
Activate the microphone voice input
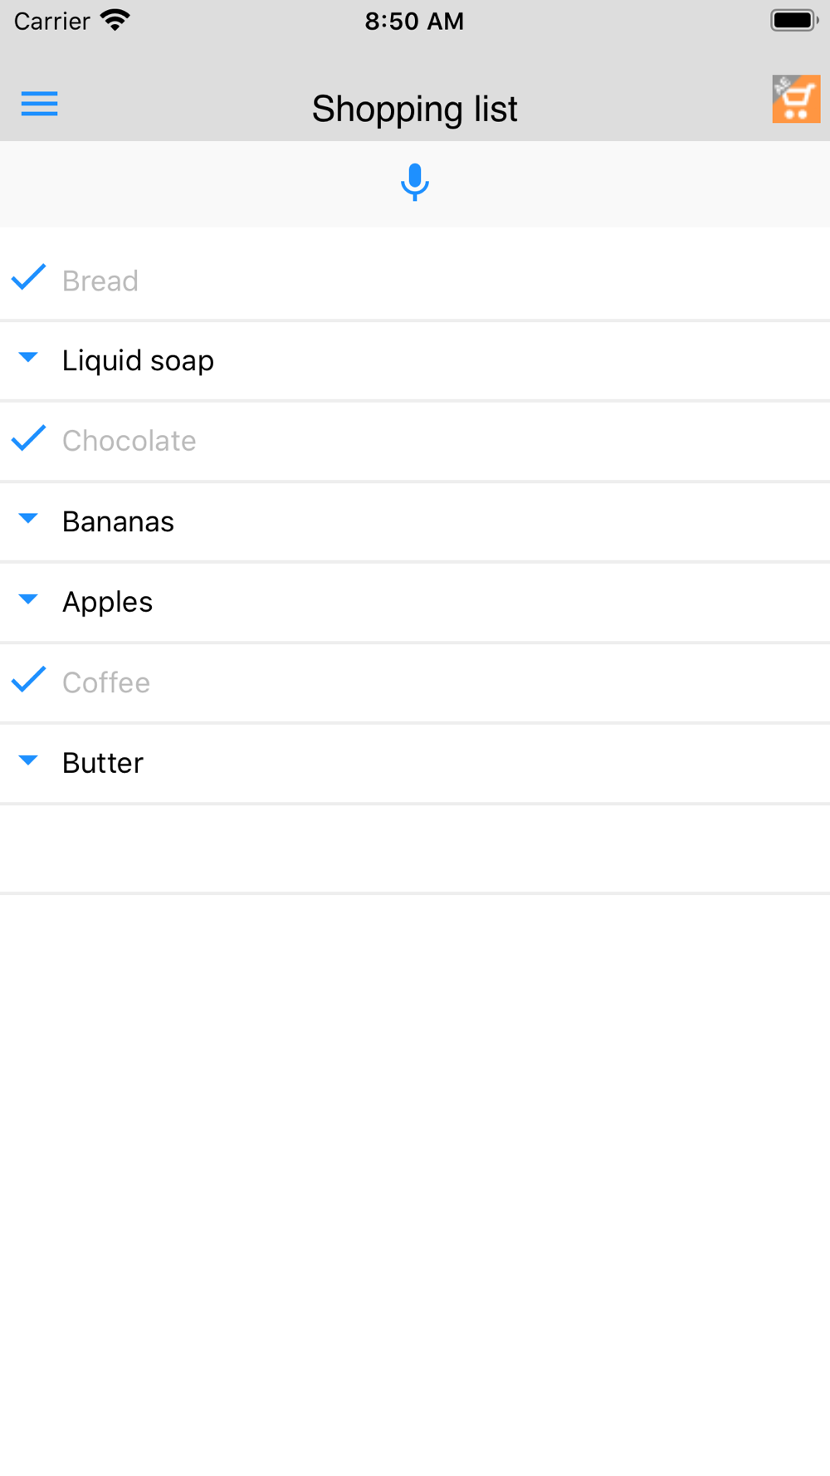point(414,183)
